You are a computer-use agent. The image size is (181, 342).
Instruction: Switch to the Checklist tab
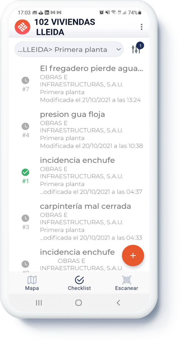pyautogui.click(x=79, y=283)
